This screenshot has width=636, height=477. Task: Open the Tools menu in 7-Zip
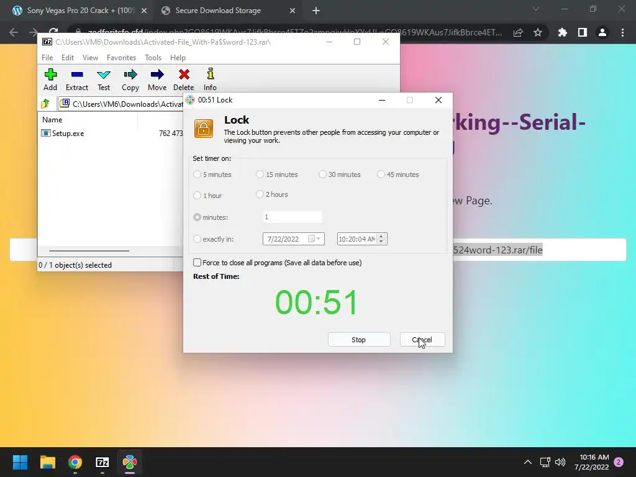[x=153, y=58]
